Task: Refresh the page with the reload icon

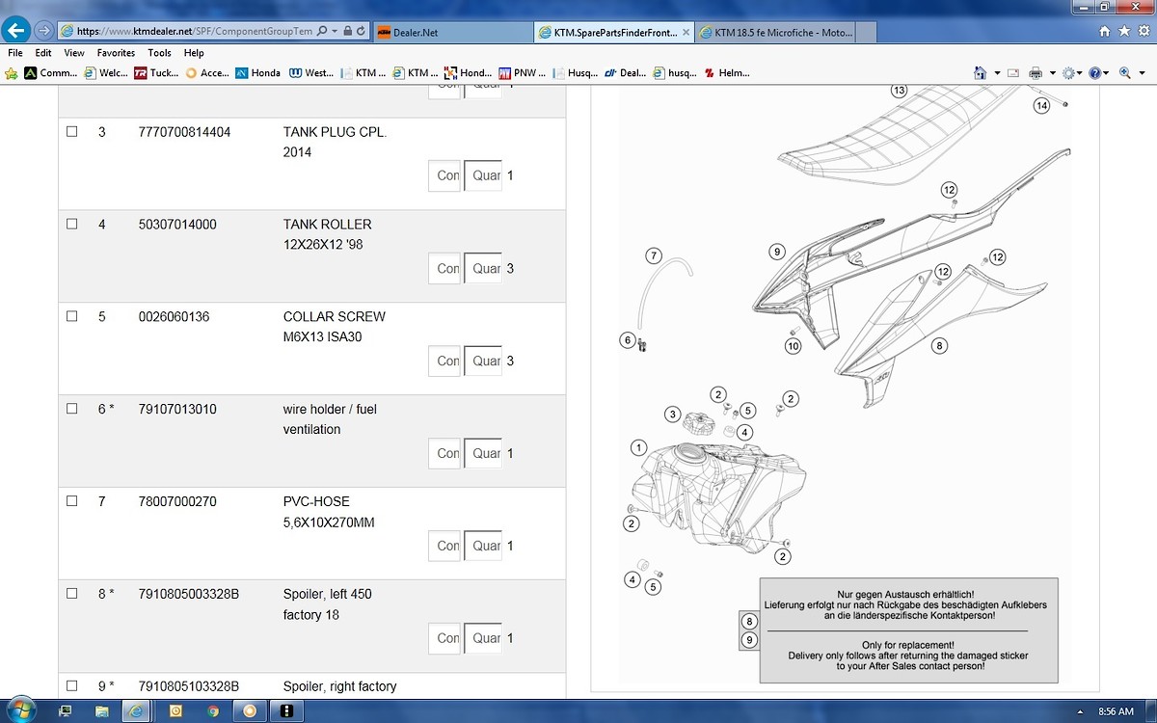Action: (361, 31)
